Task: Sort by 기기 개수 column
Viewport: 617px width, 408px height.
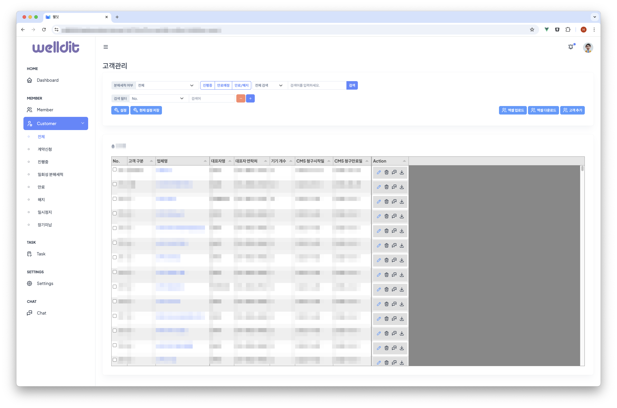Action: click(x=282, y=161)
